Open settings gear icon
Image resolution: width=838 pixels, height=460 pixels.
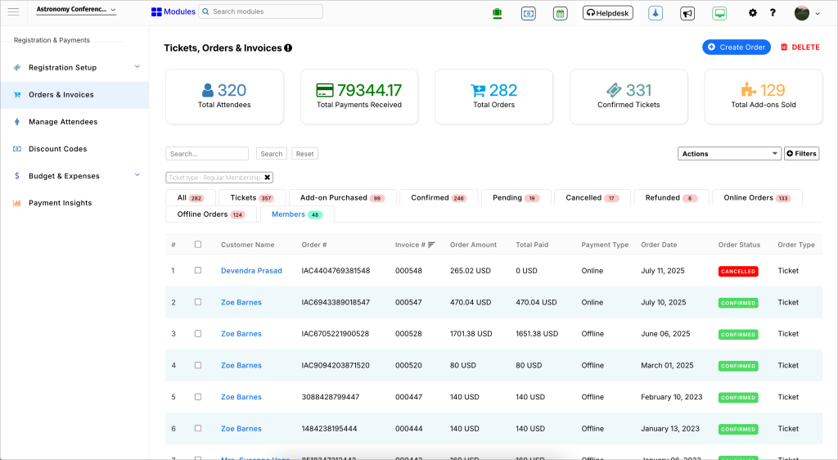753,13
